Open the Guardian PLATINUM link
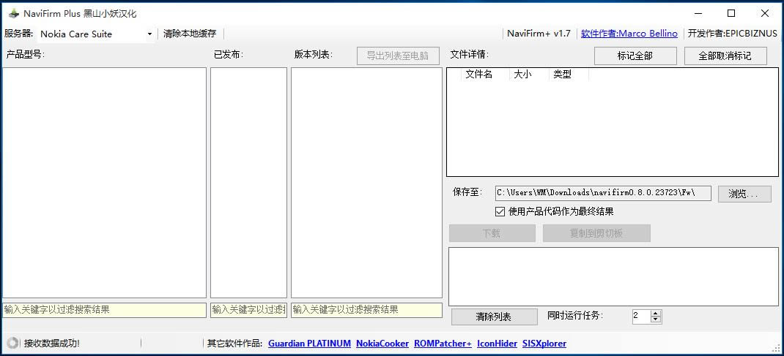This screenshot has height=356, width=784. pos(309,344)
